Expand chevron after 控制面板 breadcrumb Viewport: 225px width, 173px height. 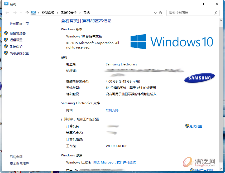[x=58, y=13]
